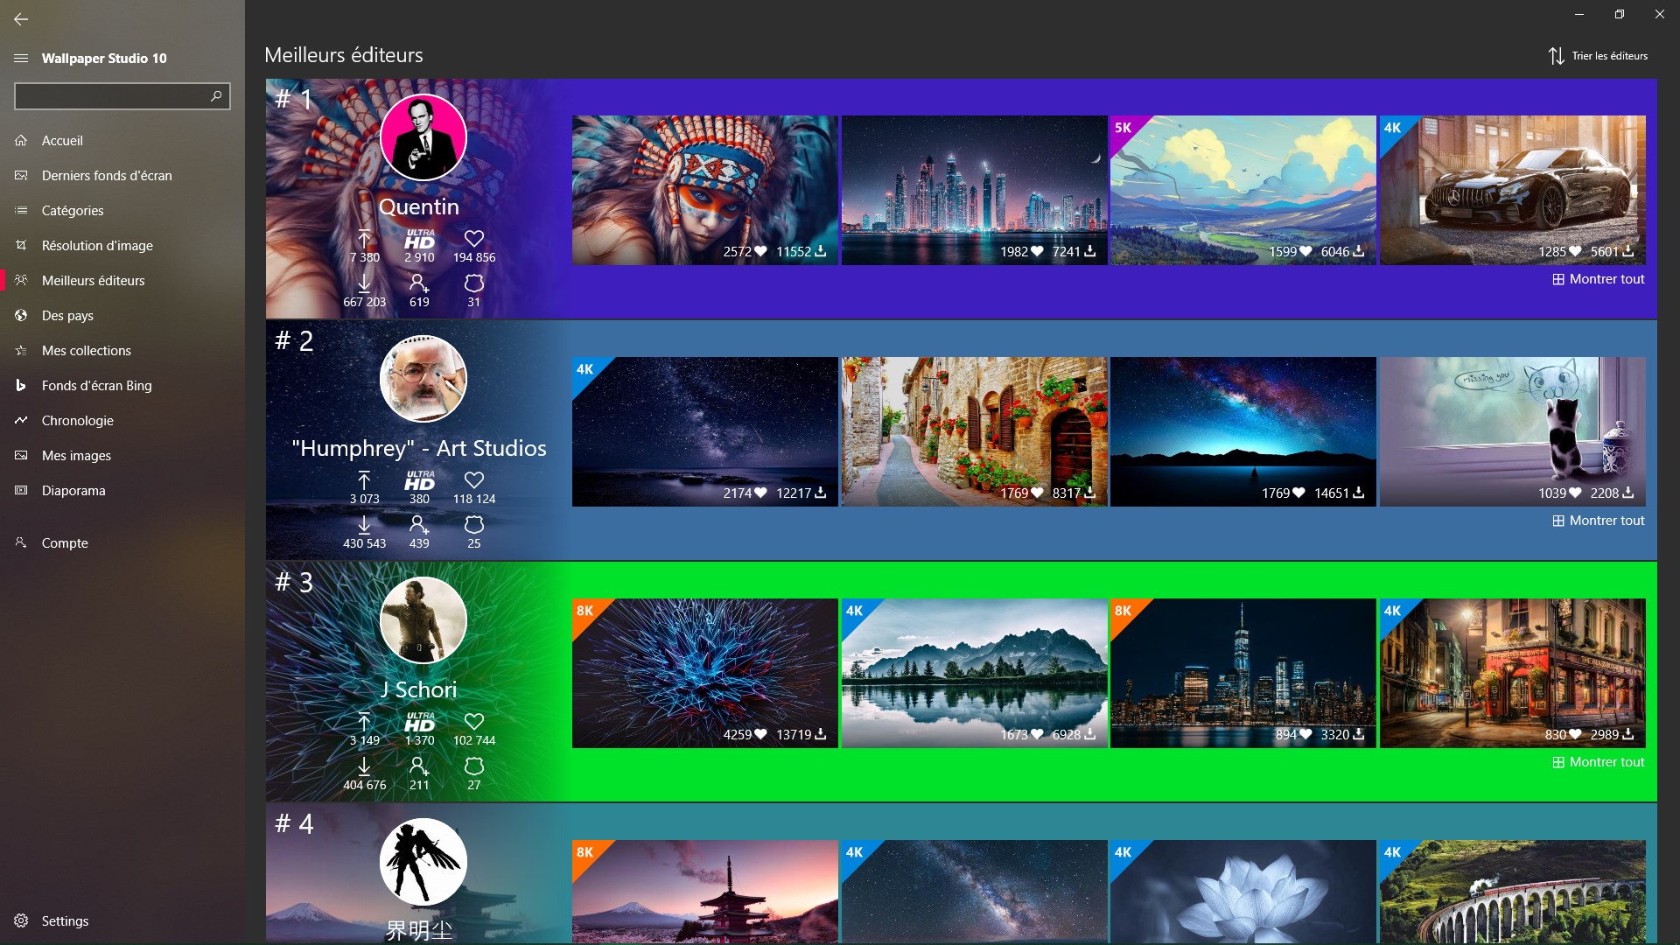Click the back arrow icon
The height and width of the screenshot is (945, 1680).
coord(21,18)
